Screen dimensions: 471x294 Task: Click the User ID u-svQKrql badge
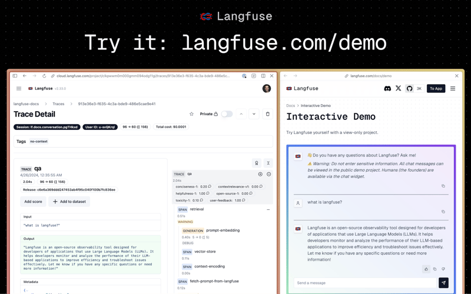[x=100, y=127]
